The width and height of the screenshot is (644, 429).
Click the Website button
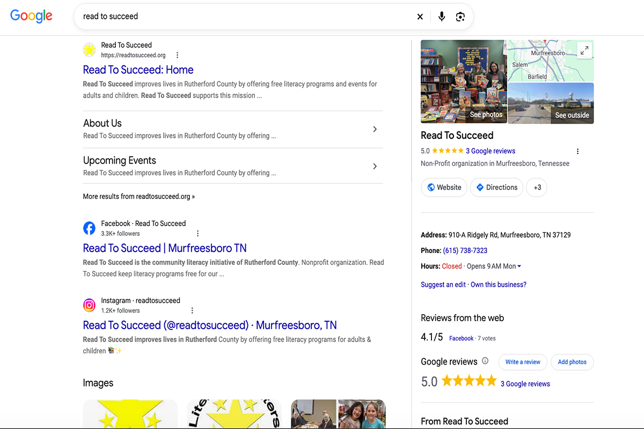(x=444, y=188)
